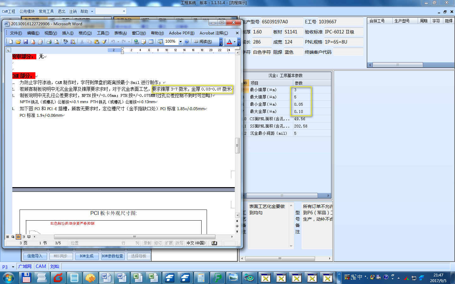The height and width of the screenshot is (284, 455).
Task: Click the Document Map icon beside the zoom box
Action: tap(160, 42)
